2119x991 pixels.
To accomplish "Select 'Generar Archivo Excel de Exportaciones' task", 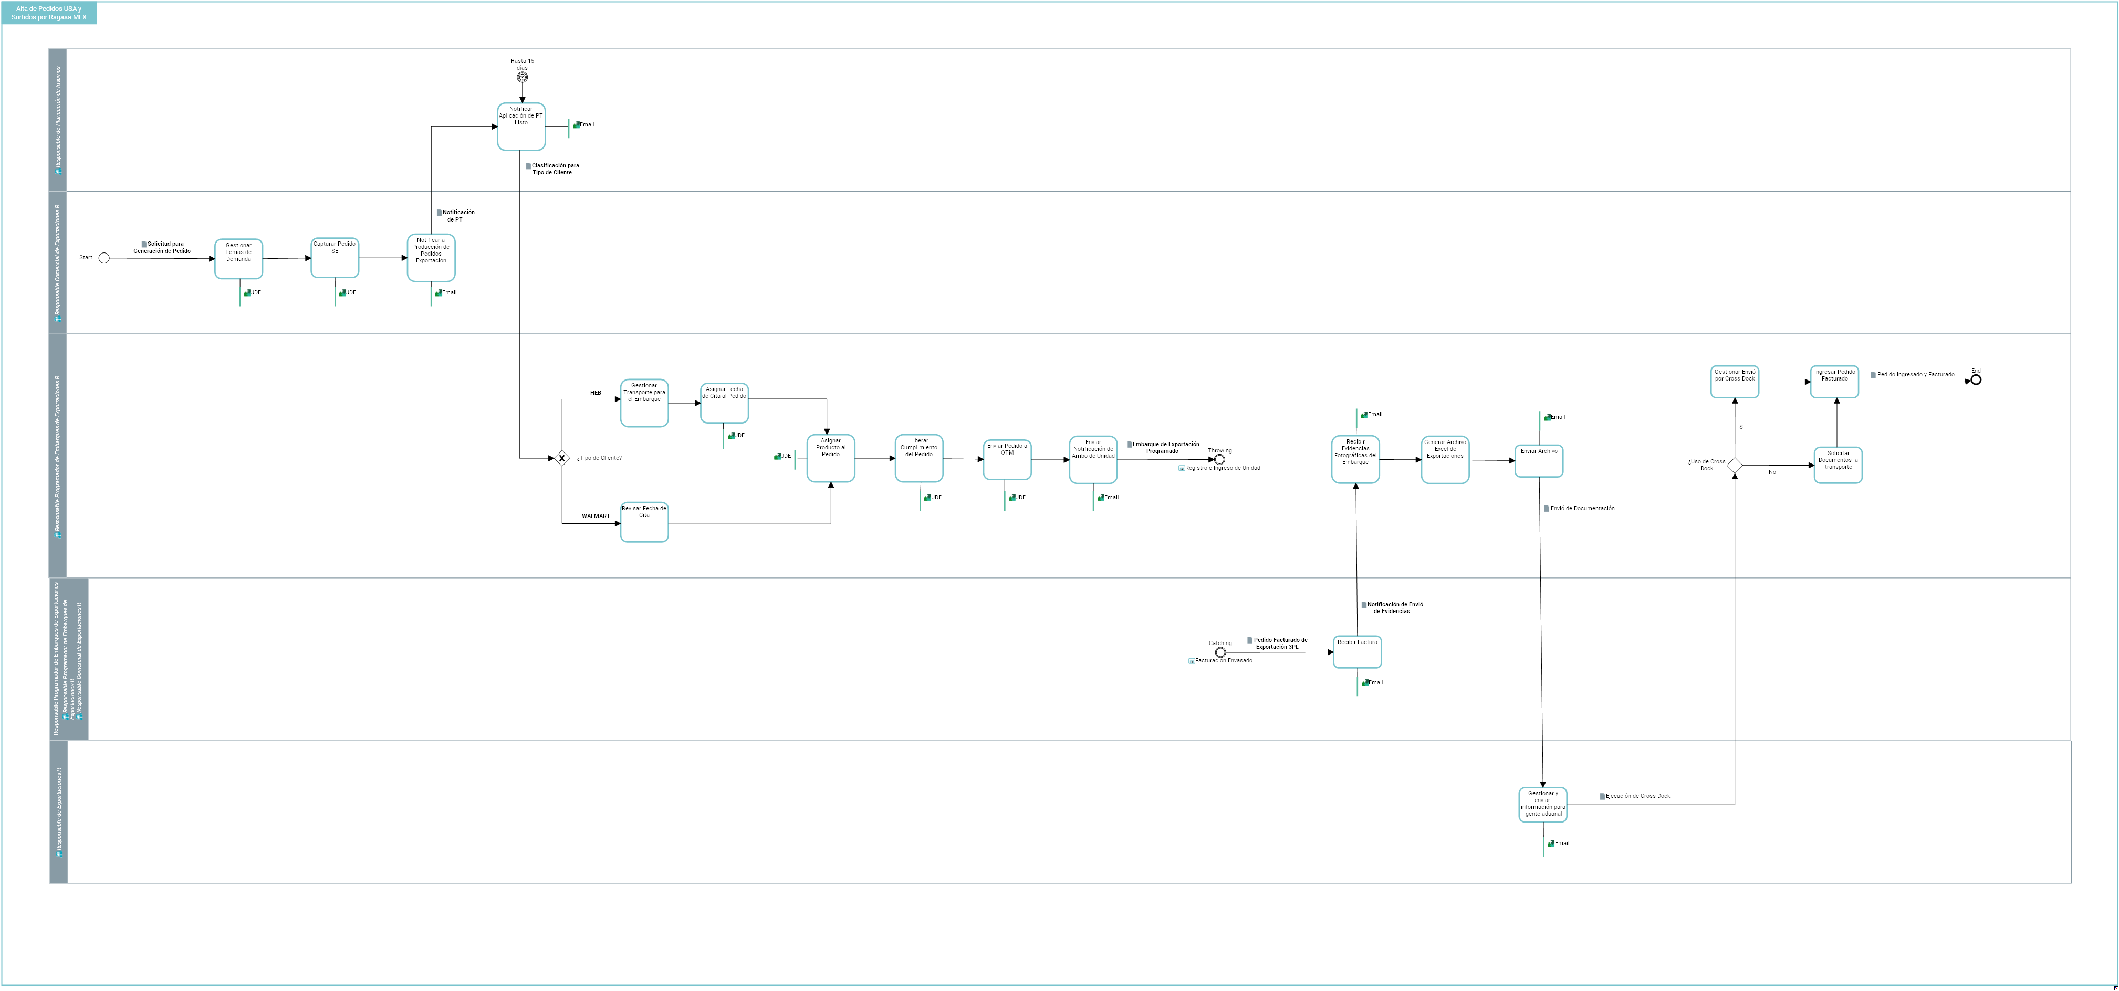I will 1445,460.
